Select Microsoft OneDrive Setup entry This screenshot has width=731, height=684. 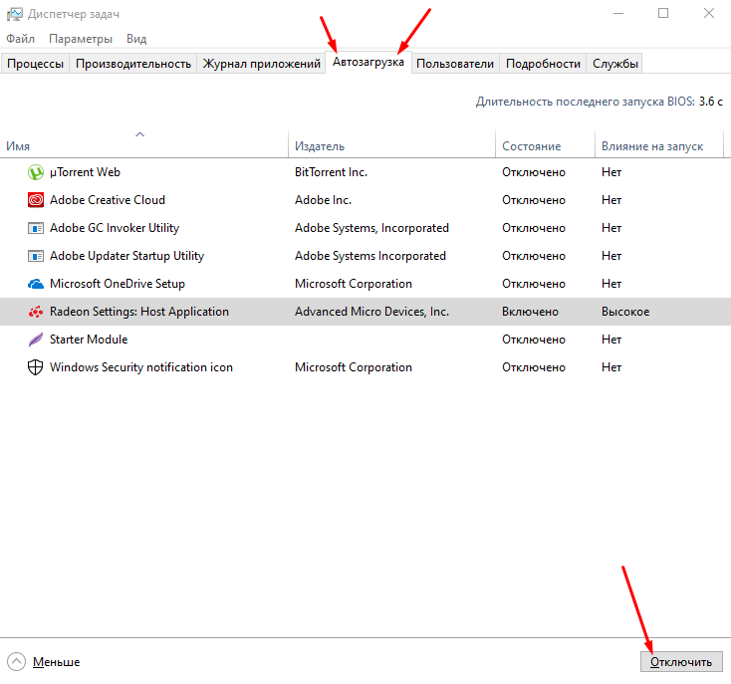[x=117, y=284]
